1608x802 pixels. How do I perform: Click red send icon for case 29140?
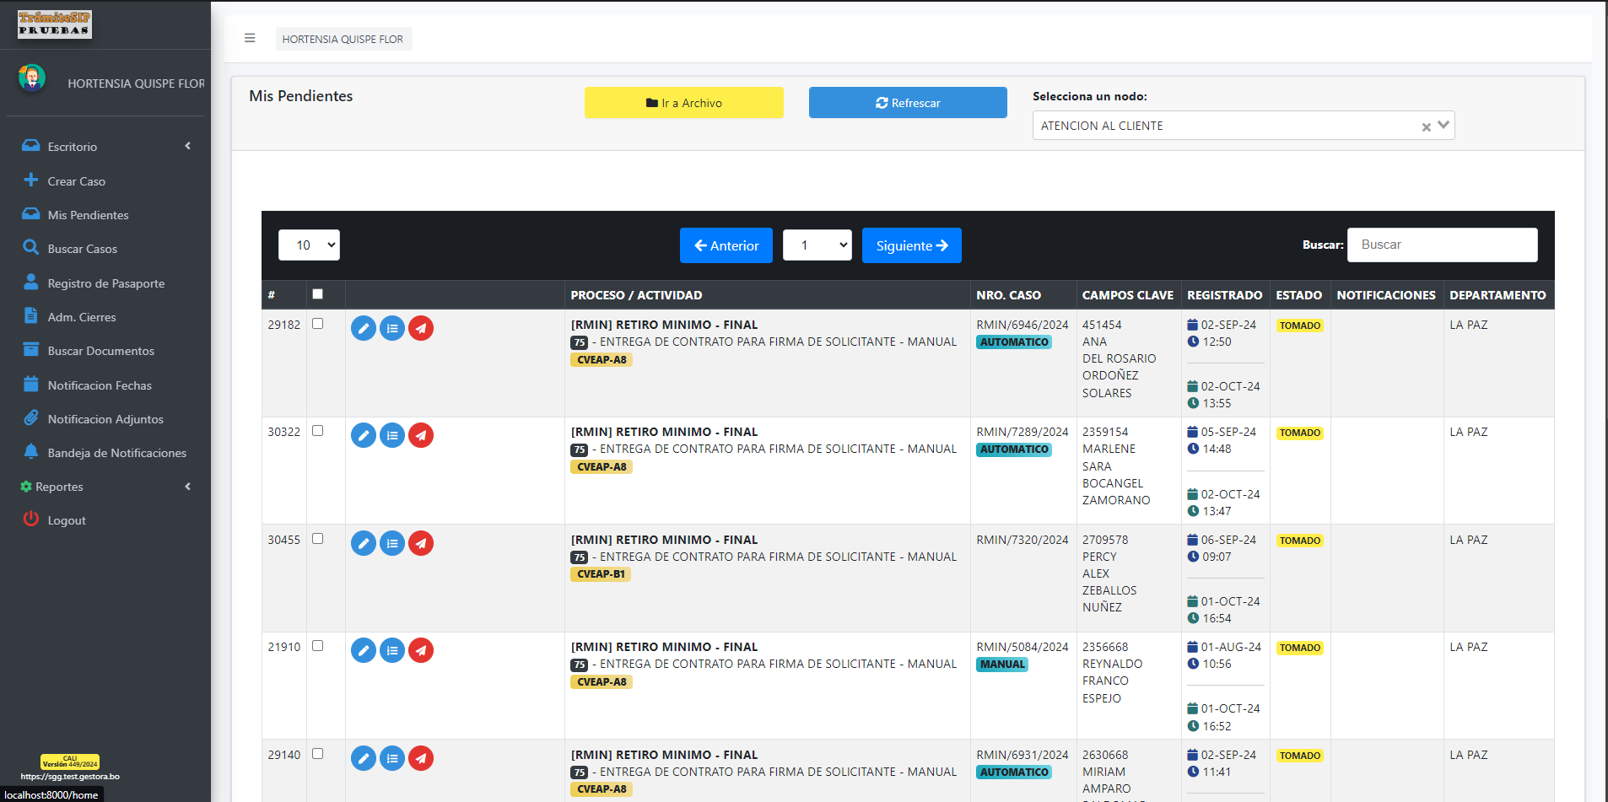pyautogui.click(x=421, y=758)
